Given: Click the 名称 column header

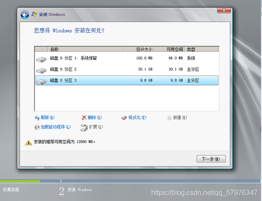Looking at the screenshot, I should coord(86,49).
